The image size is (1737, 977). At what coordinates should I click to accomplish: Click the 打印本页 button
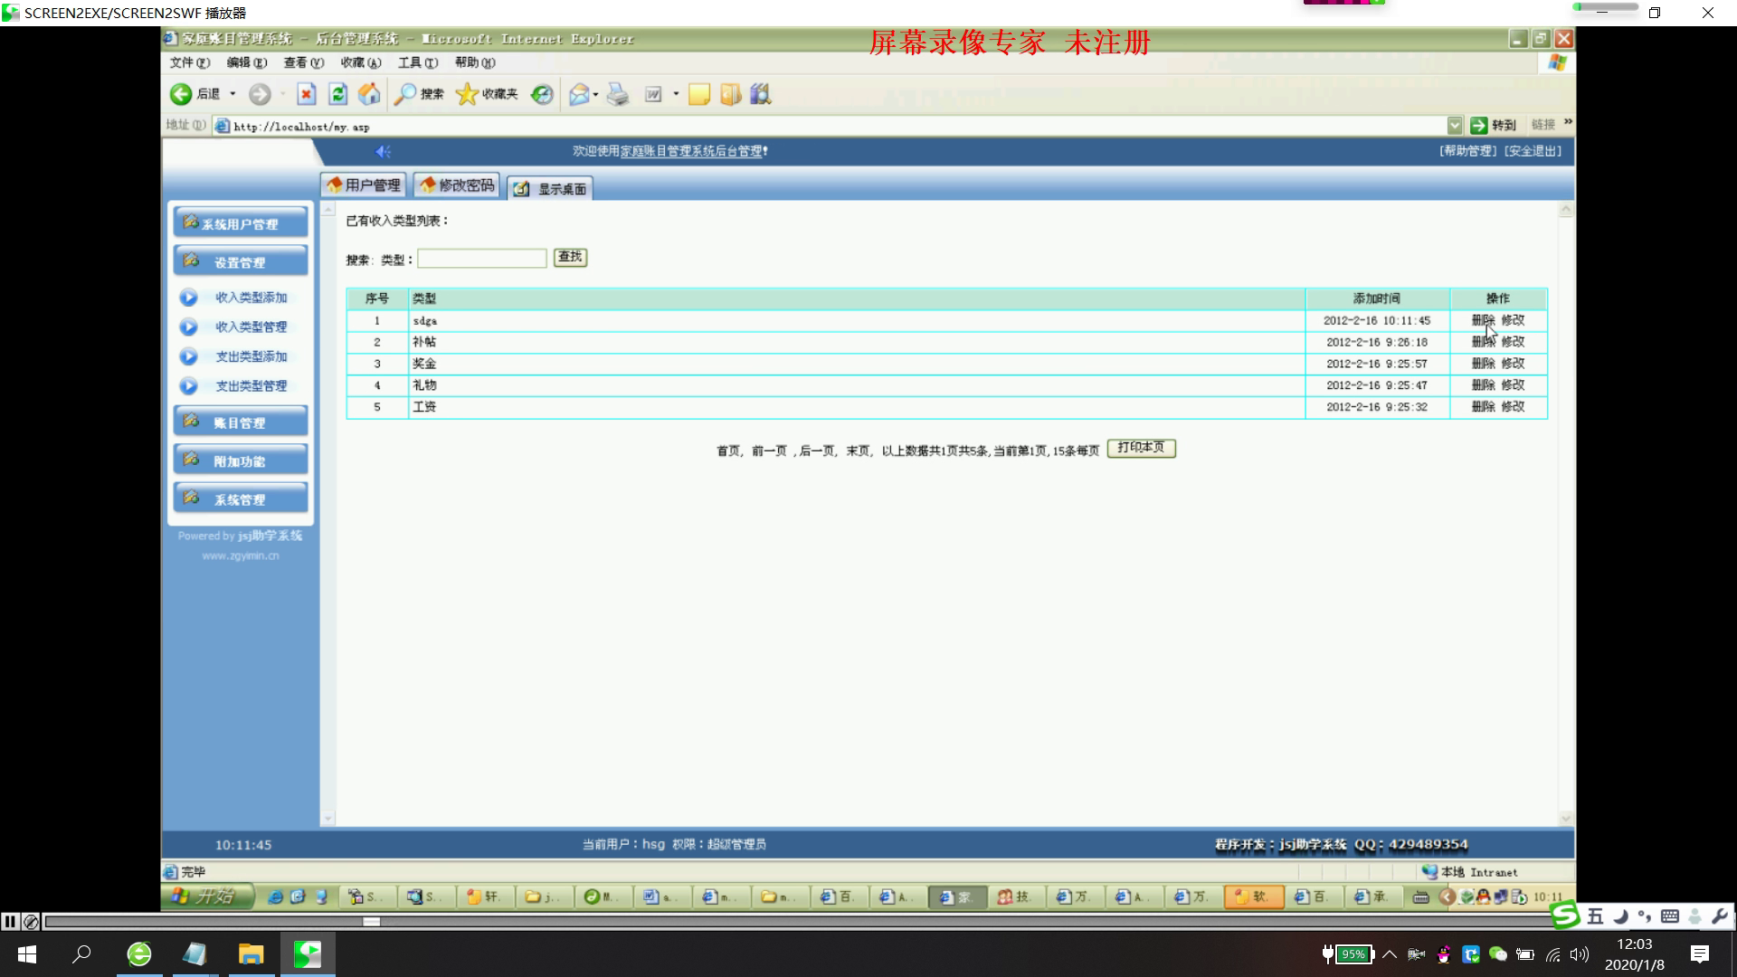tap(1141, 449)
